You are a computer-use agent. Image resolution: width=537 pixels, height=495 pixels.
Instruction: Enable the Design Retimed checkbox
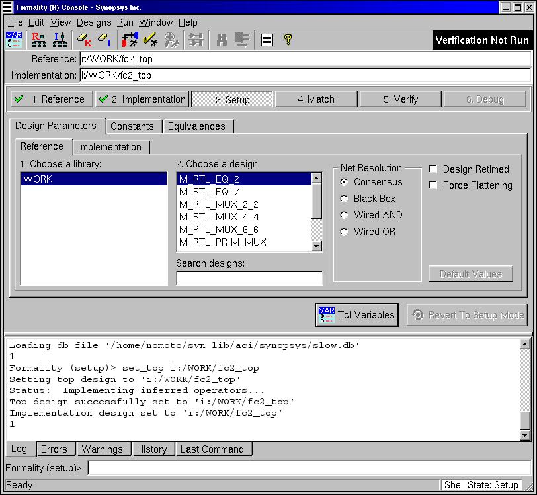(x=433, y=169)
